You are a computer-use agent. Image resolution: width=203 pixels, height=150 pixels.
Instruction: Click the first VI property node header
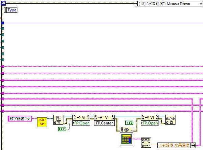click(81, 118)
